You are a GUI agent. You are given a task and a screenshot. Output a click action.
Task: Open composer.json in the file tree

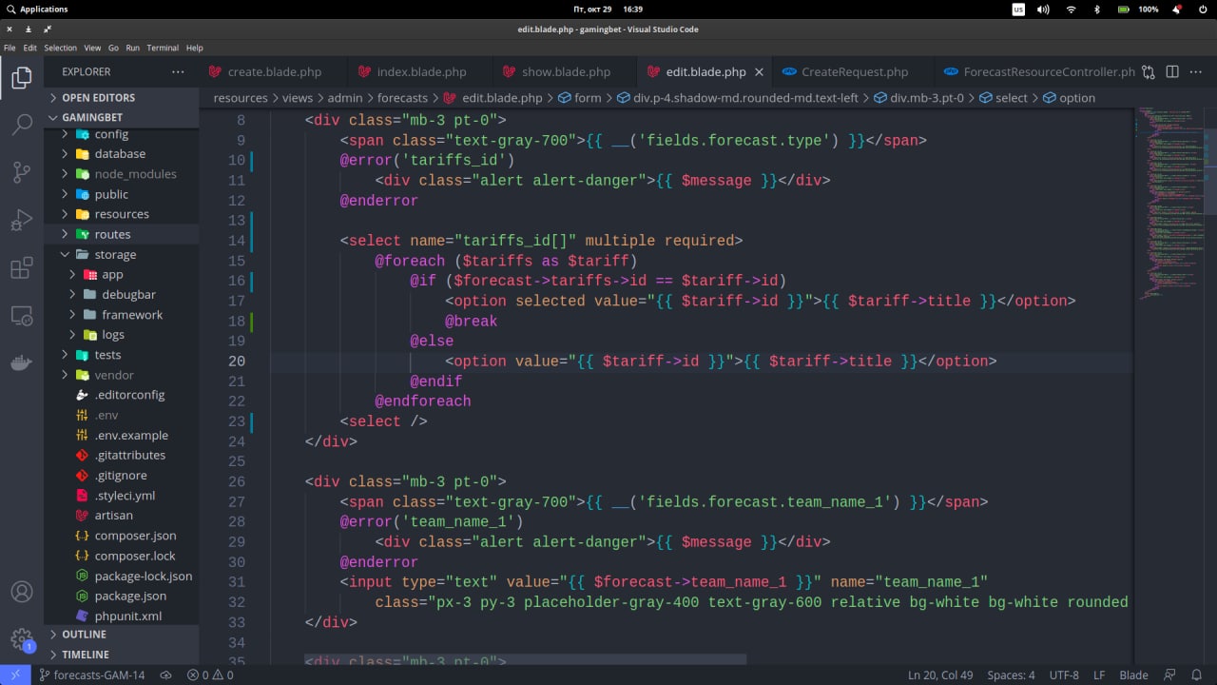coord(135,536)
